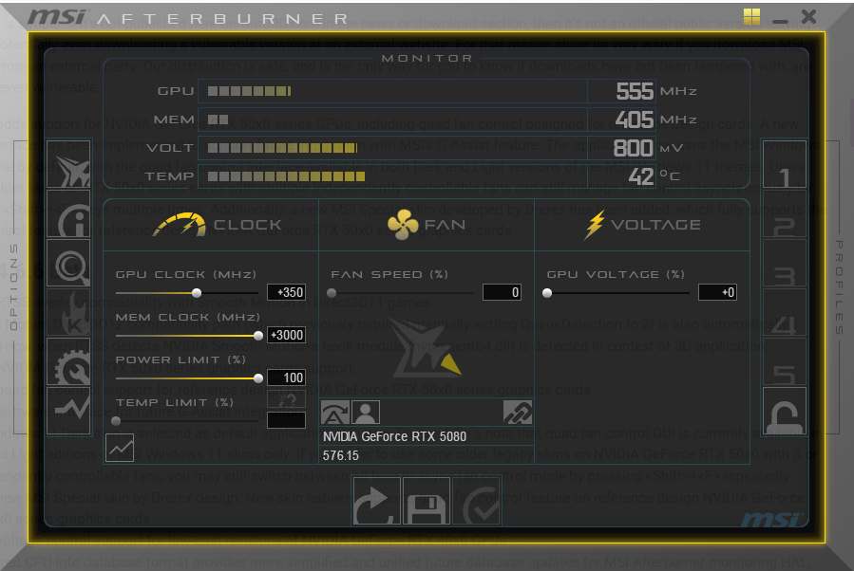The image size is (854, 571).
Task: Select profile slot 4
Action: [x=785, y=312]
